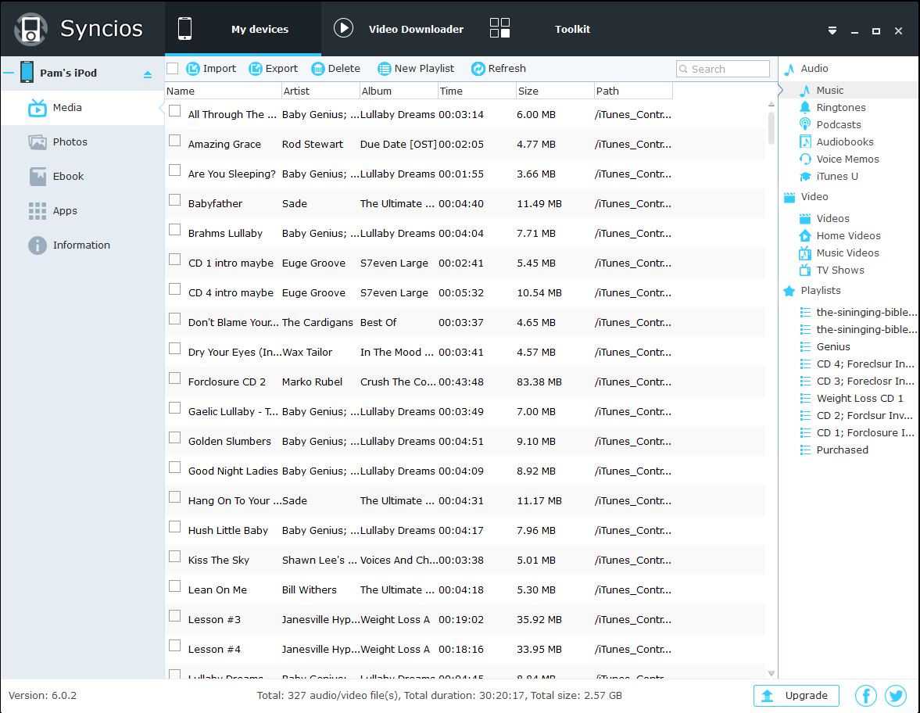Click the Audiobooks icon
Screen dimensions: 920x713
tap(805, 142)
